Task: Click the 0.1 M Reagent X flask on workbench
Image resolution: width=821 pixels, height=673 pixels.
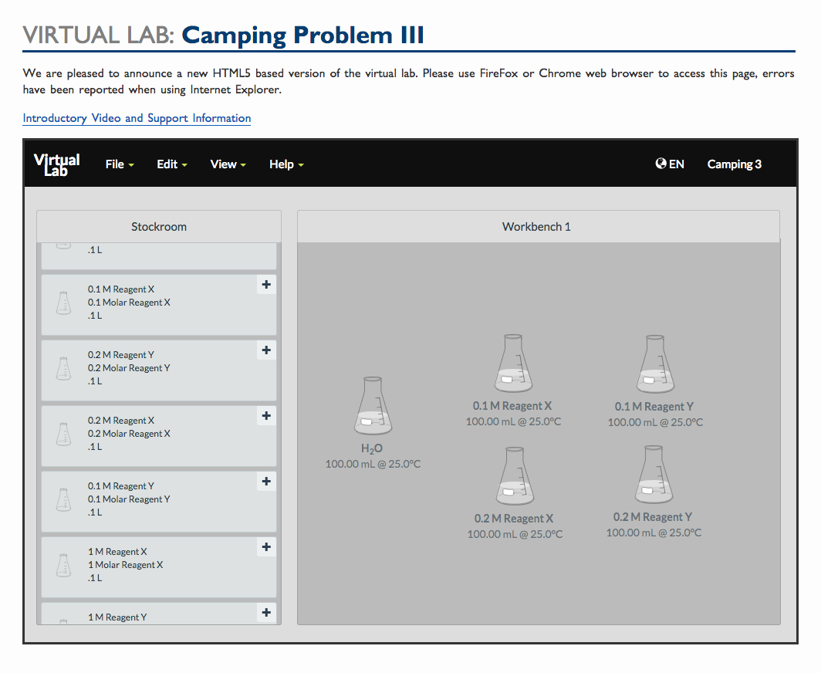Action: pos(513,363)
